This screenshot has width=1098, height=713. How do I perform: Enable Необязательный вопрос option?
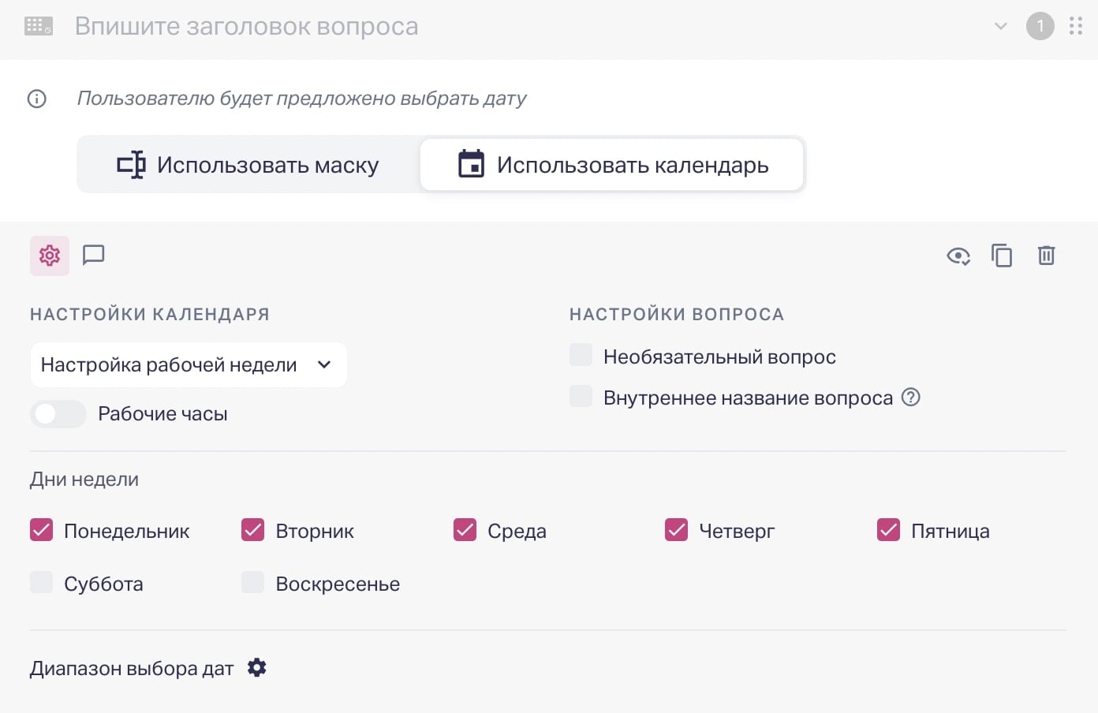(581, 355)
